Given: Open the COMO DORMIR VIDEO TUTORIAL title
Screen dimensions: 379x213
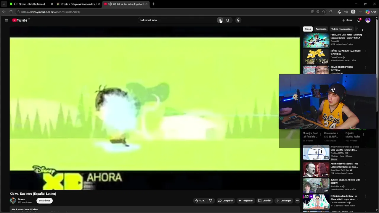Looking at the screenshot, I should (341, 69).
